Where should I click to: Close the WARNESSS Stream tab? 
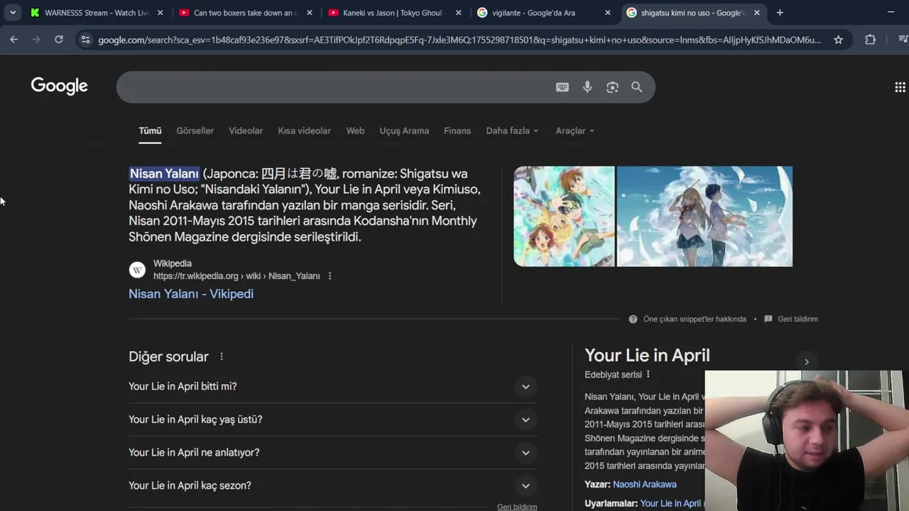click(x=160, y=13)
